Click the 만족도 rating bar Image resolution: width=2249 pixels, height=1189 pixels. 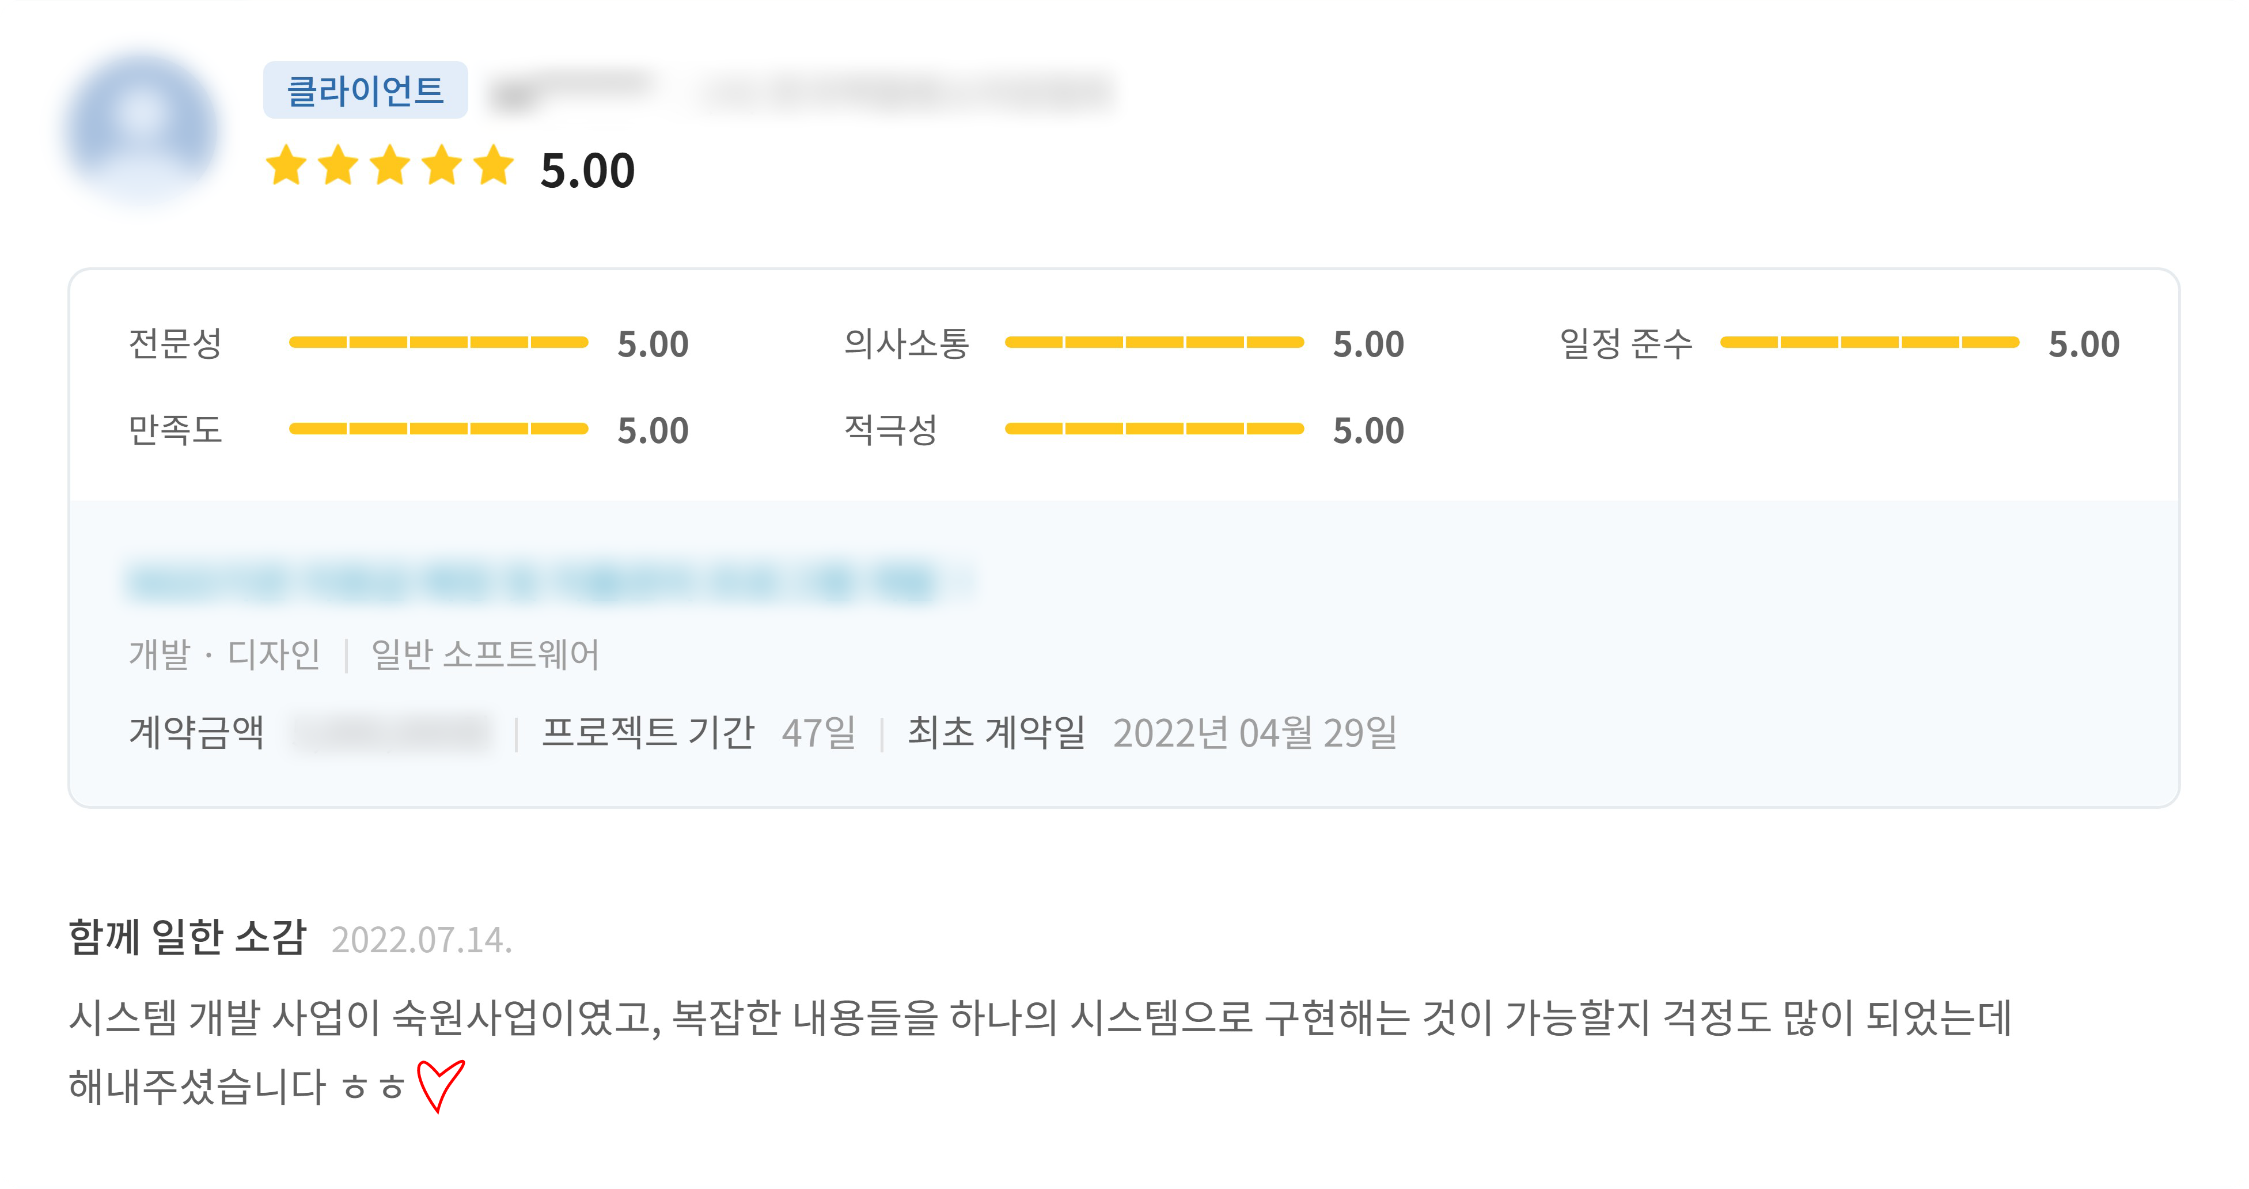coord(438,429)
